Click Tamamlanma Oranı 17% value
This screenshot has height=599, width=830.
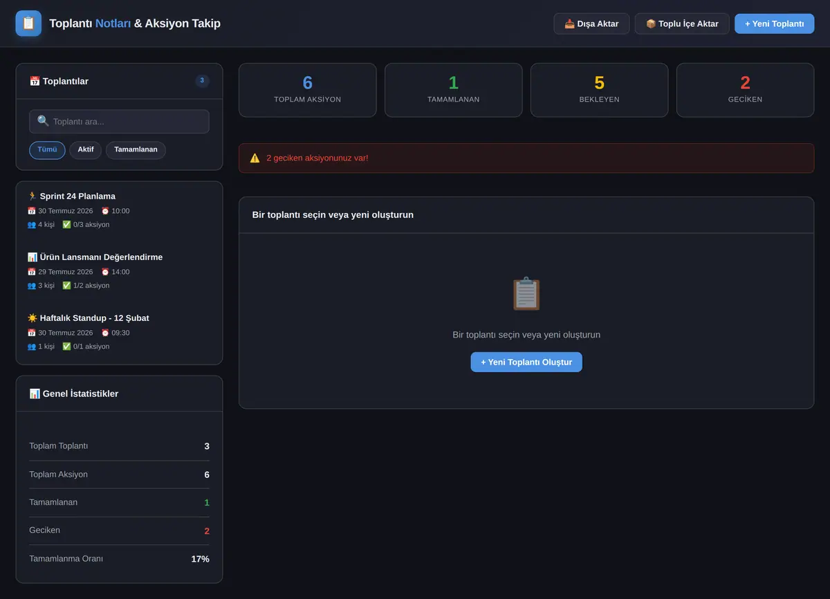[200, 559]
